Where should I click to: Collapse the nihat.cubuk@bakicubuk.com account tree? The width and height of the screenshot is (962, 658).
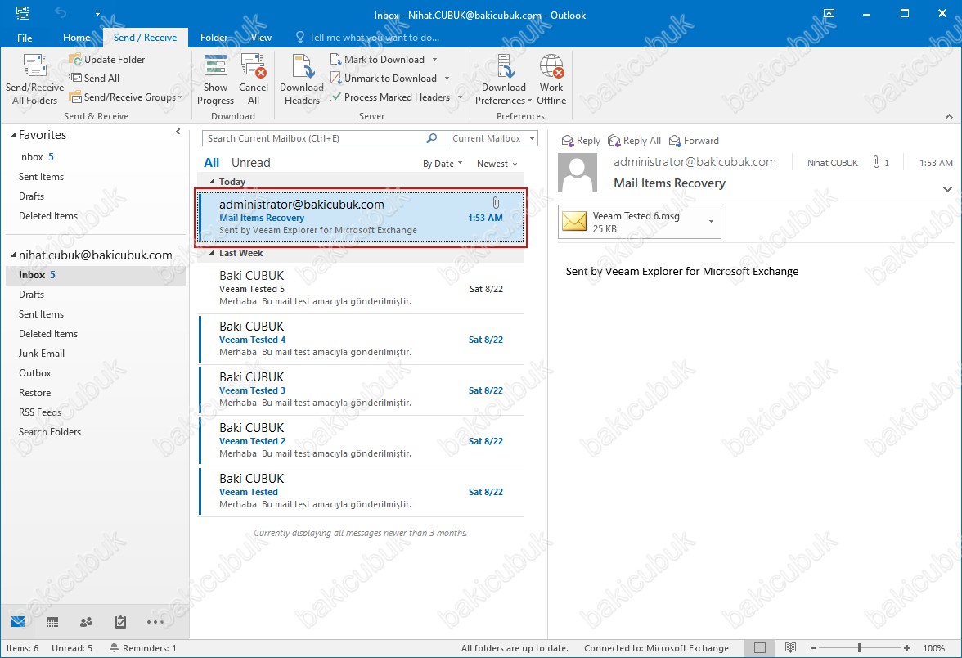13,255
